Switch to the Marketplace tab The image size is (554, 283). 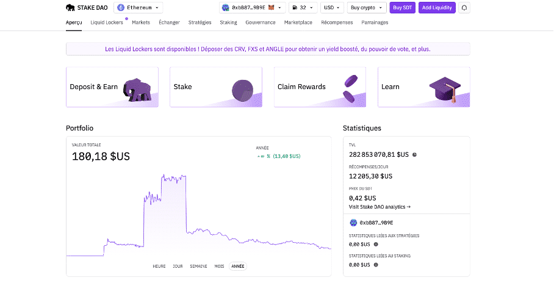(x=298, y=23)
